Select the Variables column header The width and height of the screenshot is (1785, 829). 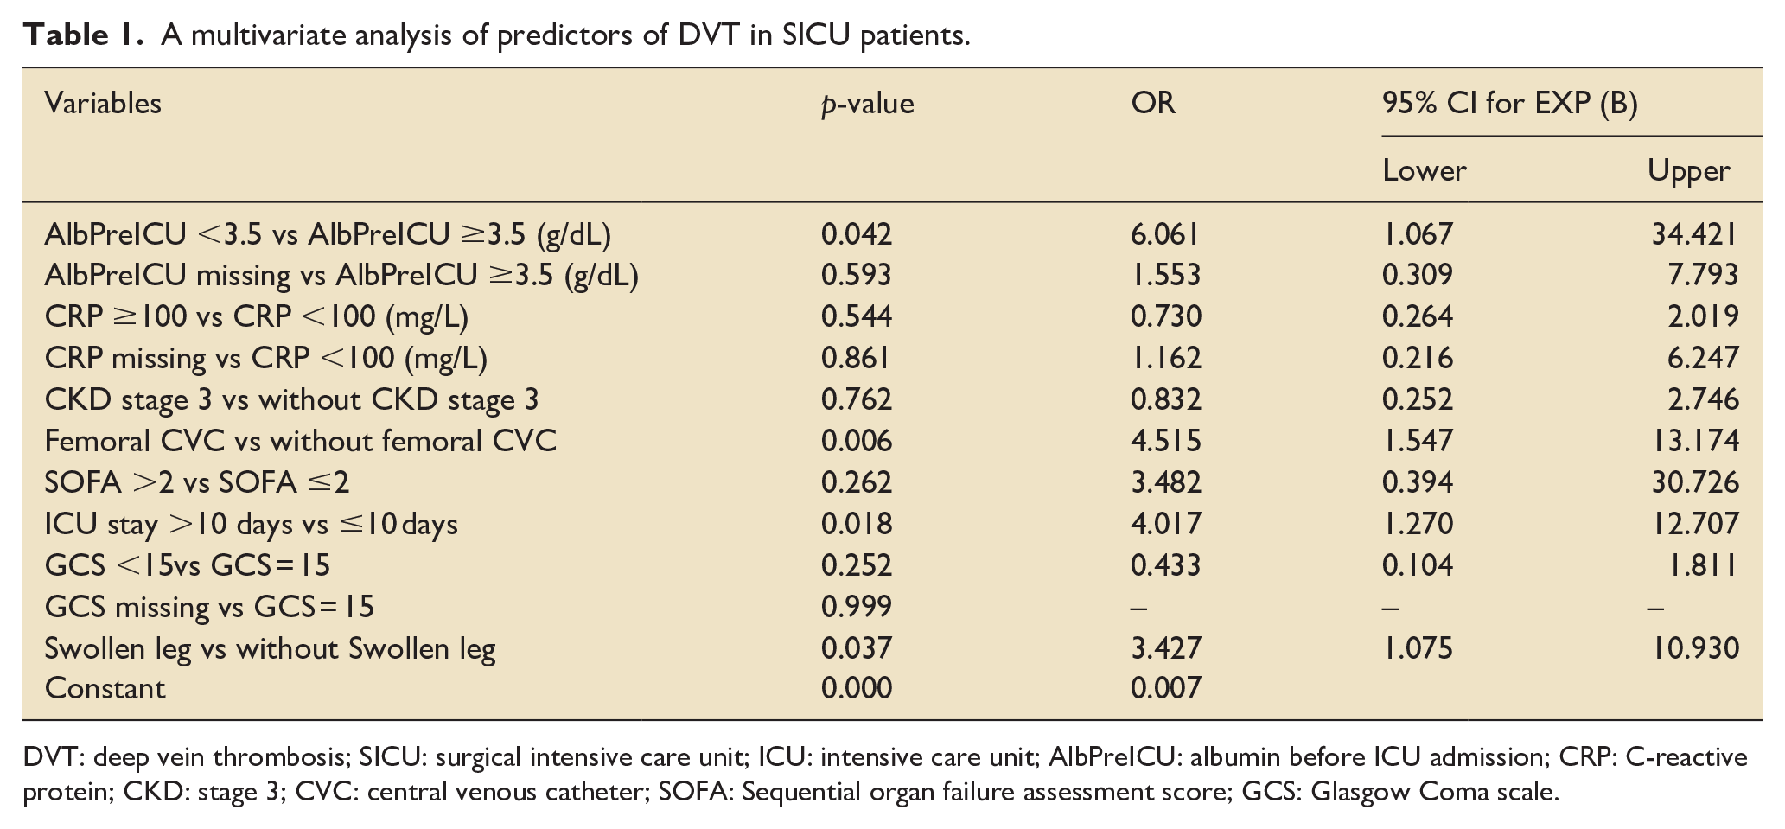(x=103, y=104)
